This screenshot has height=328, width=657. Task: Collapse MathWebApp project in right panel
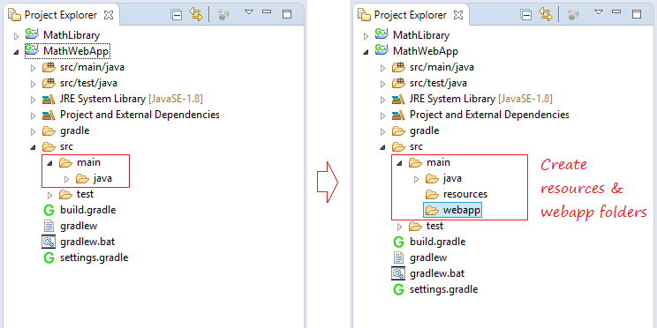366,52
